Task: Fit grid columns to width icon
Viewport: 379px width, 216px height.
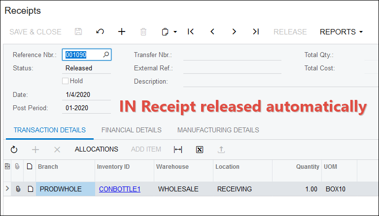Action: [x=178, y=149]
